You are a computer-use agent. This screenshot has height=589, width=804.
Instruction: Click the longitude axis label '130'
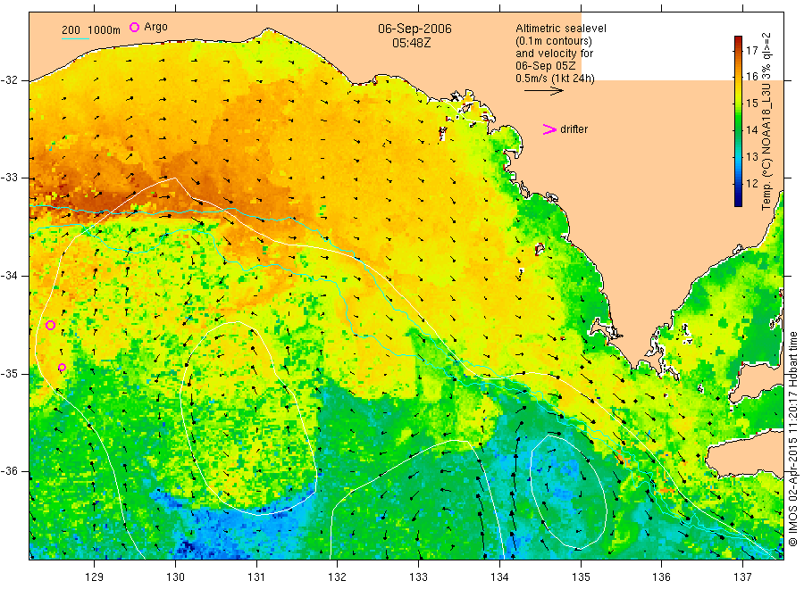coord(175,577)
